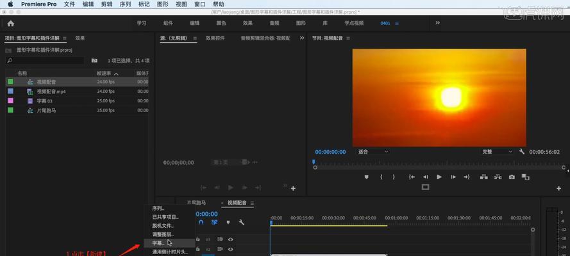Toggle linked selection in timeline
Image resolution: width=570 pixels, height=256 pixels.
[215, 222]
